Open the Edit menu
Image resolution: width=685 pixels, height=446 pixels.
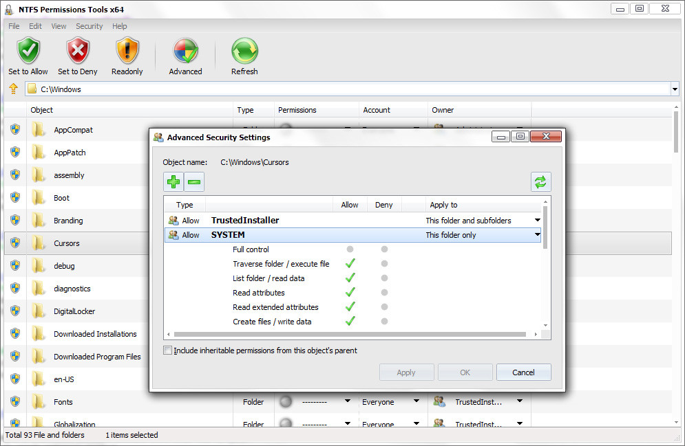[35, 26]
